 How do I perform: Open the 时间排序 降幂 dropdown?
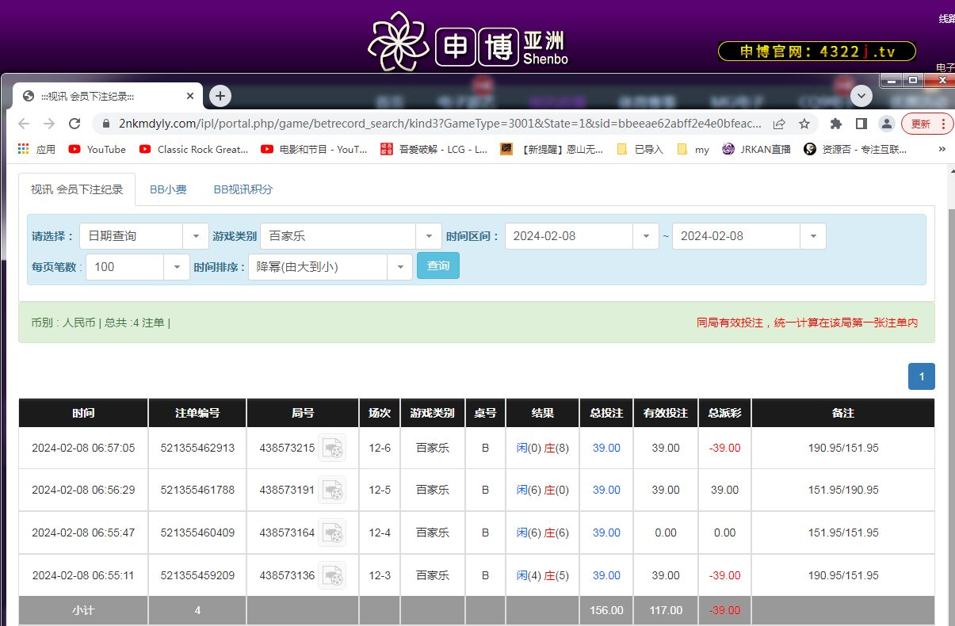point(399,267)
